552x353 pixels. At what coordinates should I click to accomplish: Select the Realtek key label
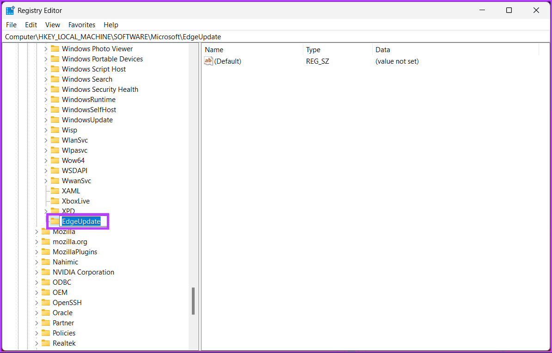tap(64, 343)
